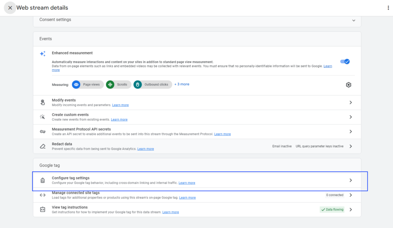
Task: Close the Web stream details panel
Action: click(10, 7)
